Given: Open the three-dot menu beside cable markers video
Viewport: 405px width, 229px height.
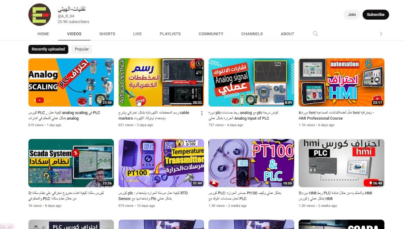Looking at the screenshot, I should (202, 113).
